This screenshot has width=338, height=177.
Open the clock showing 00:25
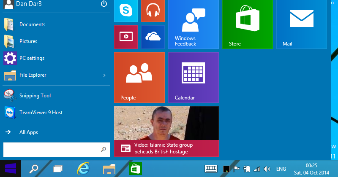tap(311, 169)
